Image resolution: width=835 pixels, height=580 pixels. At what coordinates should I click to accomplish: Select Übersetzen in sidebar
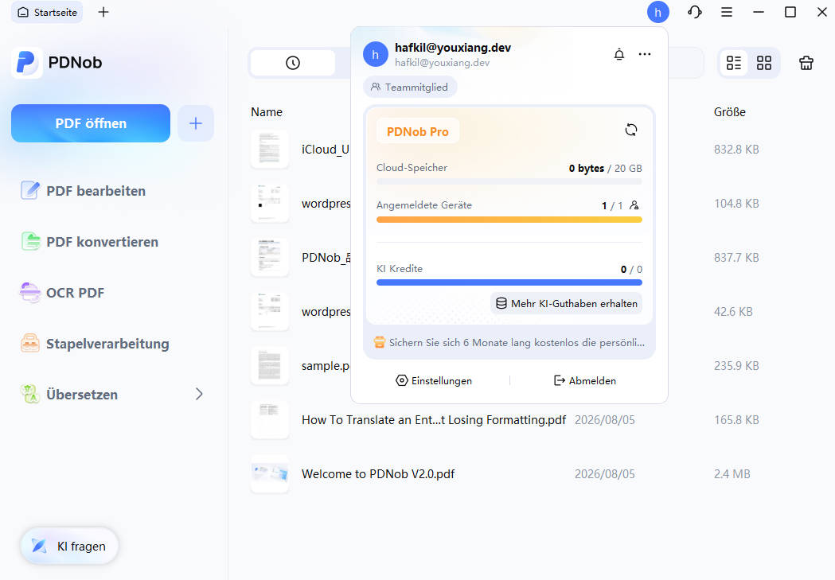pyautogui.click(x=68, y=395)
